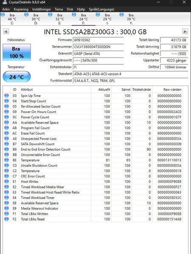This screenshot has height=254, width=191.
Task: Open the Arkiv menu
Action: pos(6,9)
